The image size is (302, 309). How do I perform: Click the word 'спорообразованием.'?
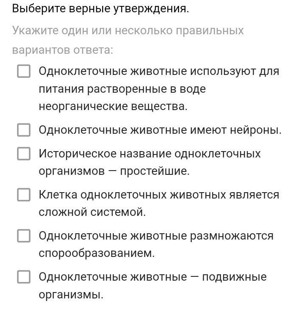(97, 253)
